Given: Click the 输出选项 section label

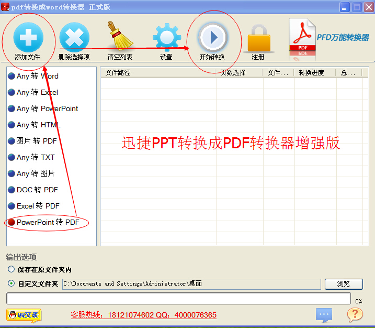Looking at the screenshot, I should tap(21, 257).
